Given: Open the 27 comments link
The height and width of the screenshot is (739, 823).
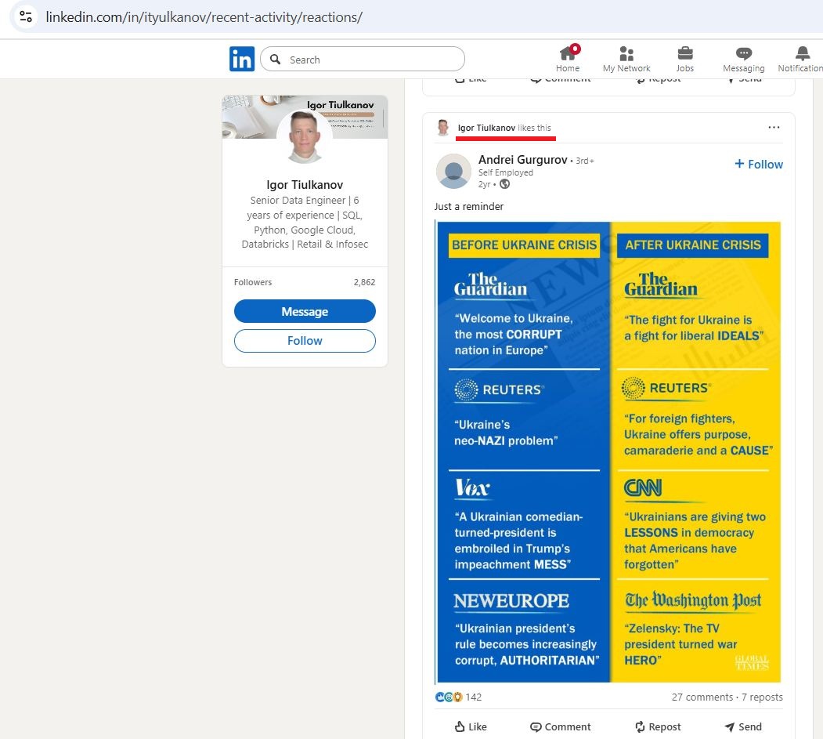Looking at the screenshot, I should (702, 697).
